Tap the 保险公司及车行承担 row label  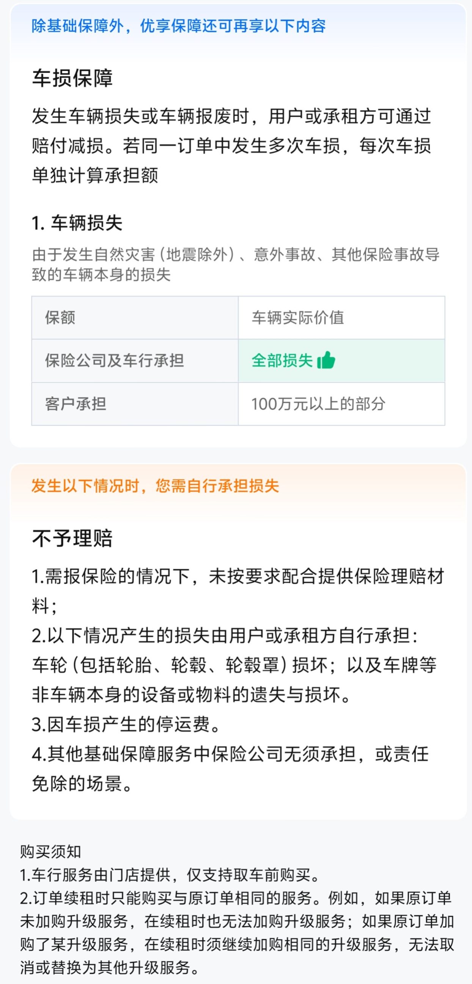tap(114, 360)
